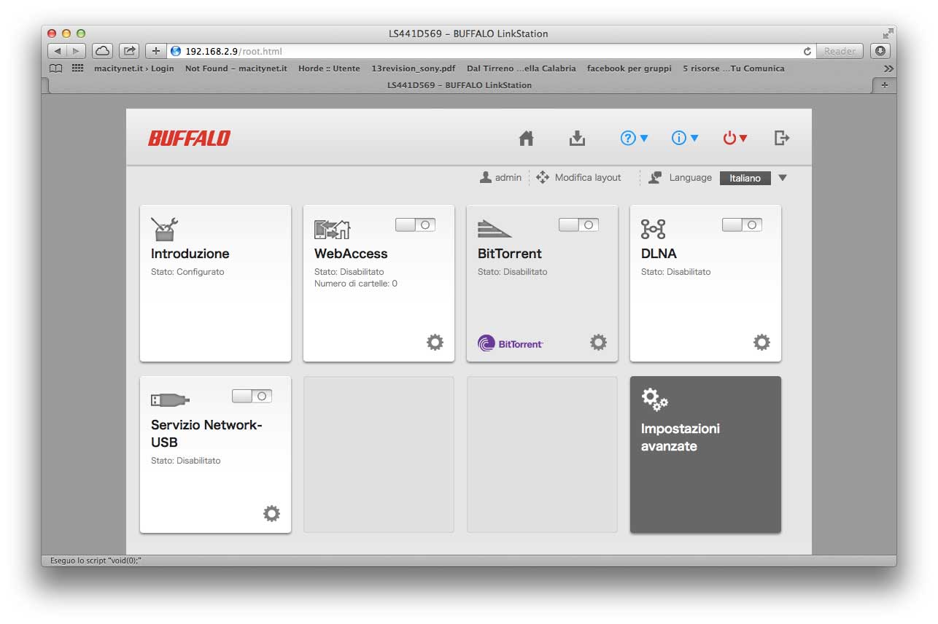938x624 pixels.
Task: Open Impostazioni avanzate tile
Action: coord(705,454)
